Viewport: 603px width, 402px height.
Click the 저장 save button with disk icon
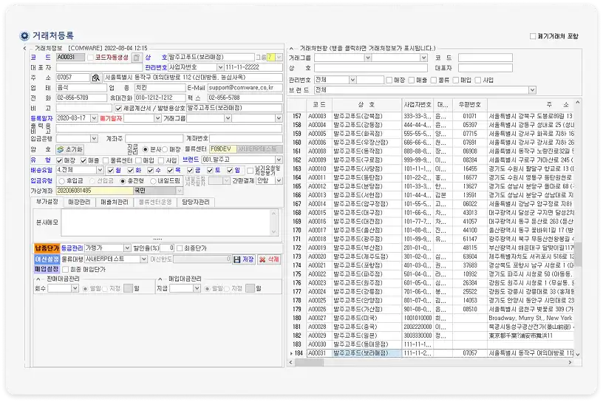tap(243, 259)
